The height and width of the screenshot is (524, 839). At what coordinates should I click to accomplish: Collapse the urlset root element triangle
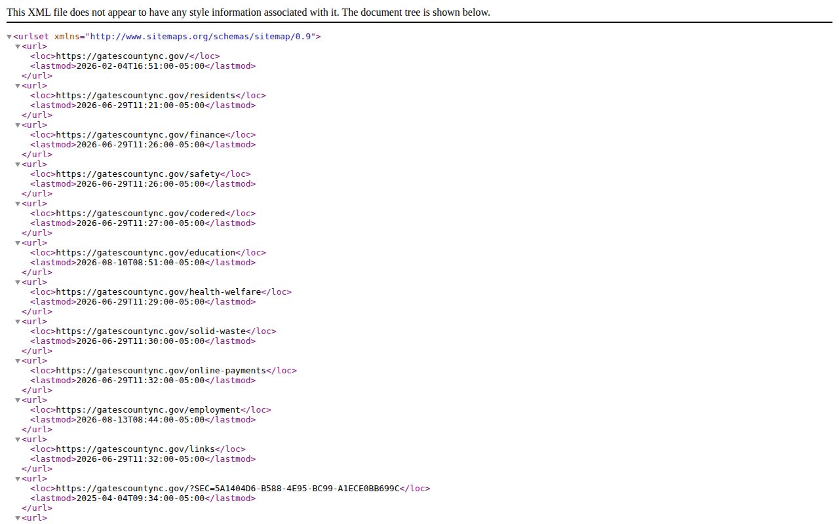[9, 37]
